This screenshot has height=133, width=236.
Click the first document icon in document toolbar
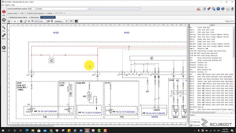pyautogui.click(x=9, y=21)
